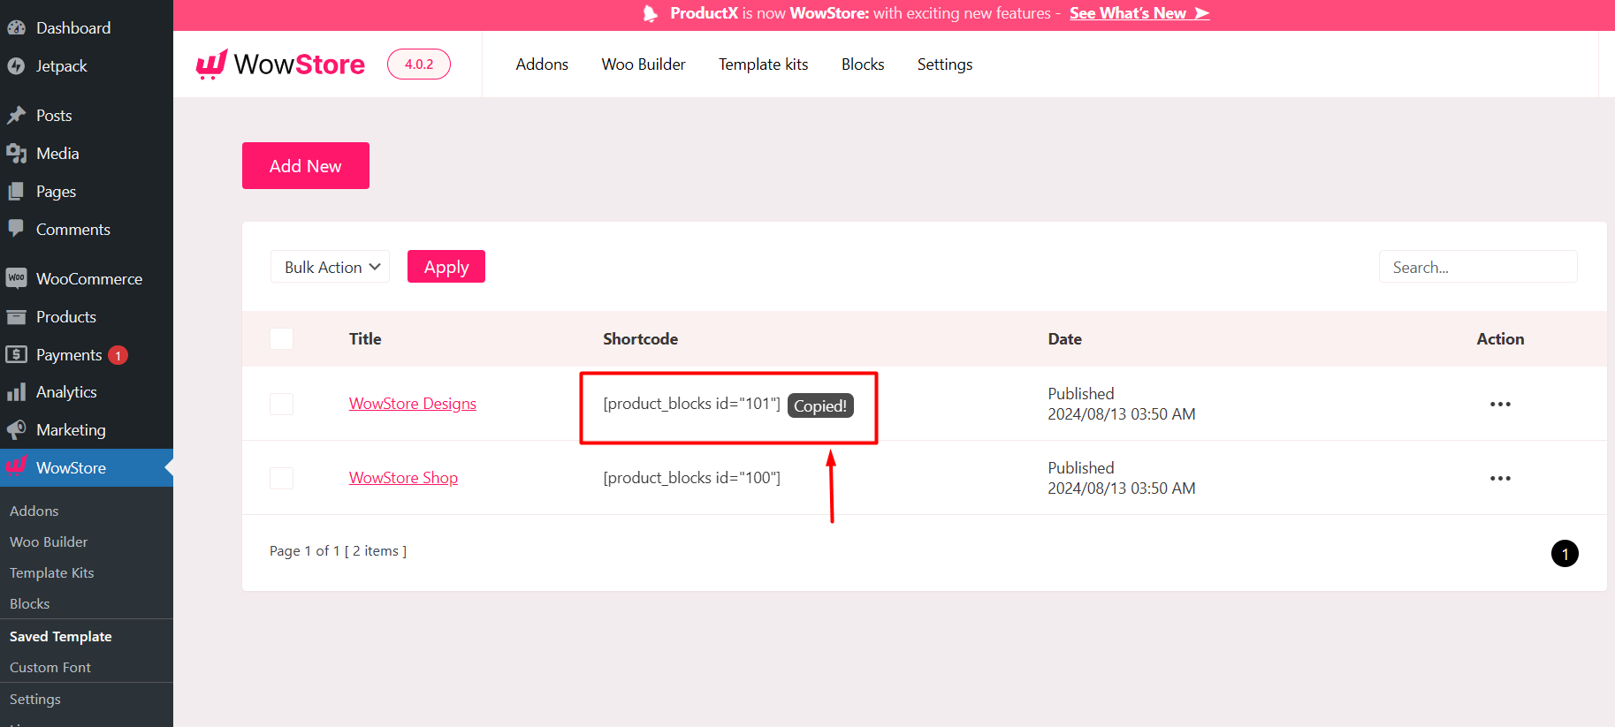
Task: Click the WowStore Designs published date
Action: (1121, 404)
